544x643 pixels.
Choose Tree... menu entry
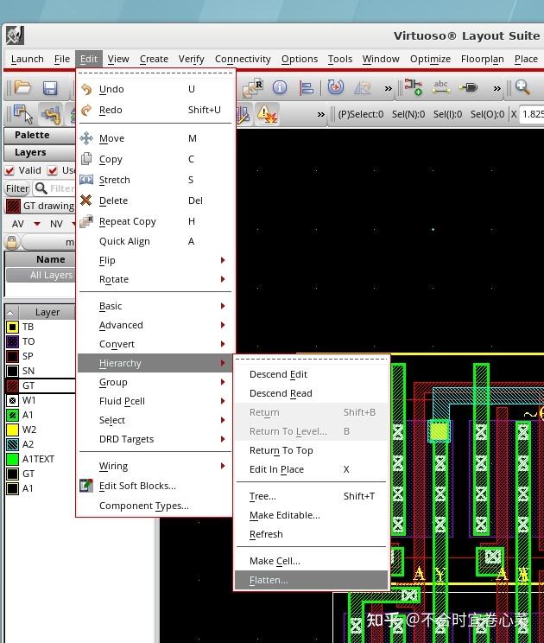click(311, 496)
